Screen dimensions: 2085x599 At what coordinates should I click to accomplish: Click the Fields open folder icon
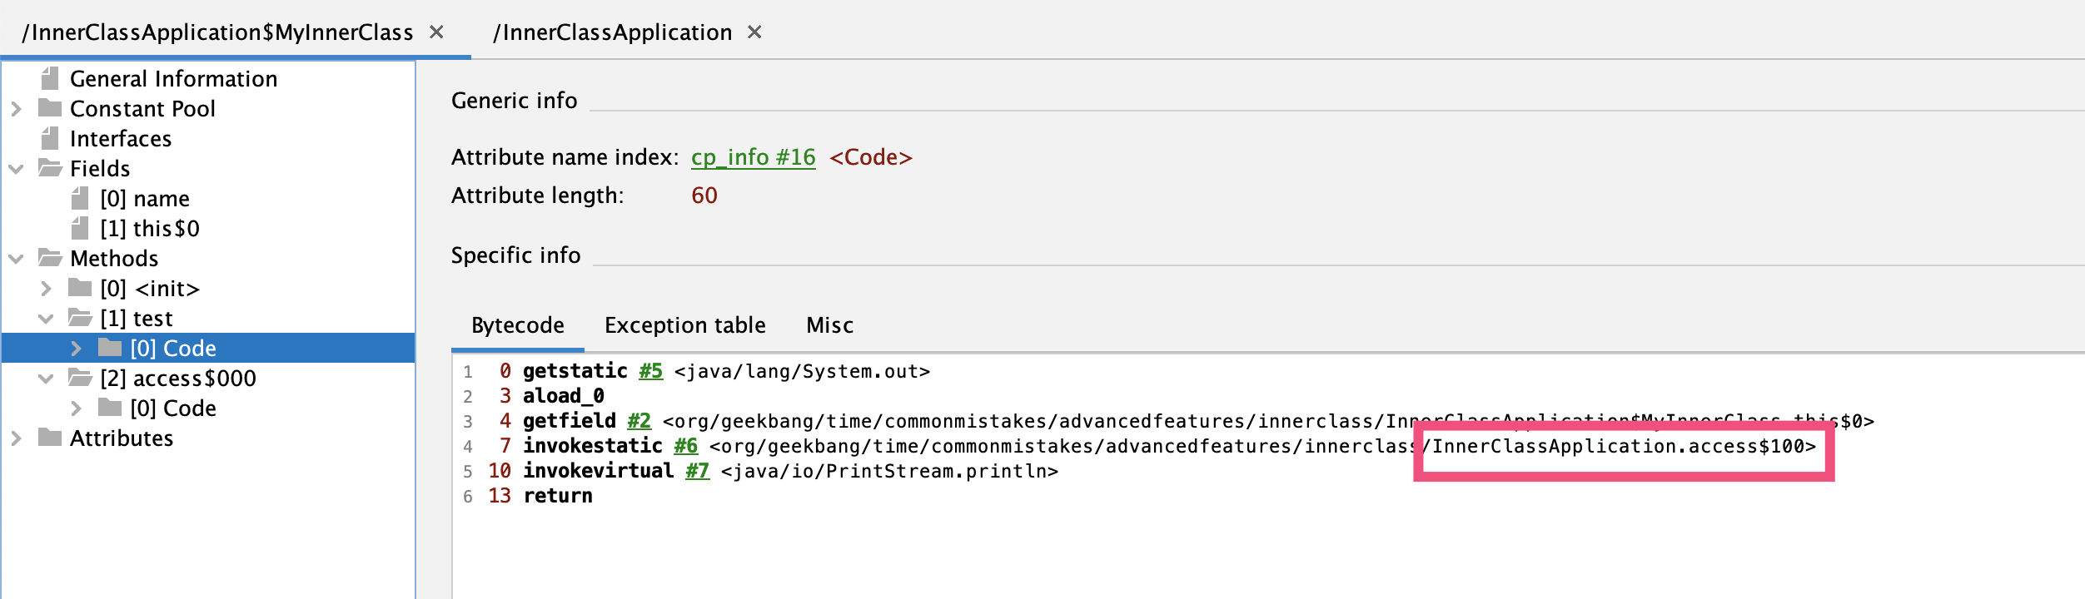coord(50,169)
